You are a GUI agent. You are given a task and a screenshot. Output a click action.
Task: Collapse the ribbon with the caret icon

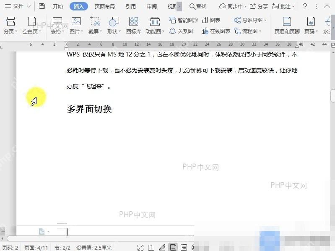327,6
